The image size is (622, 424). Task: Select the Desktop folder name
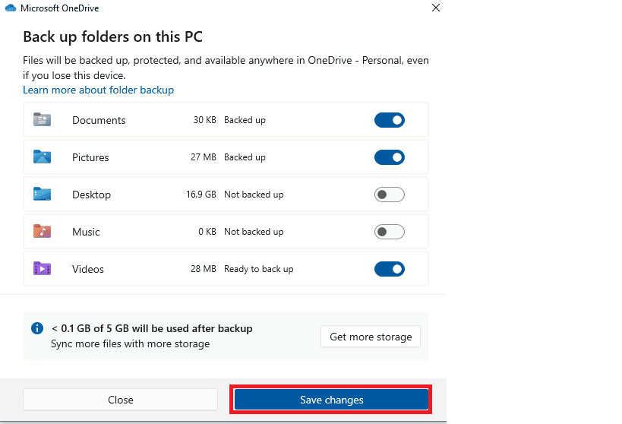(x=92, y=195)
